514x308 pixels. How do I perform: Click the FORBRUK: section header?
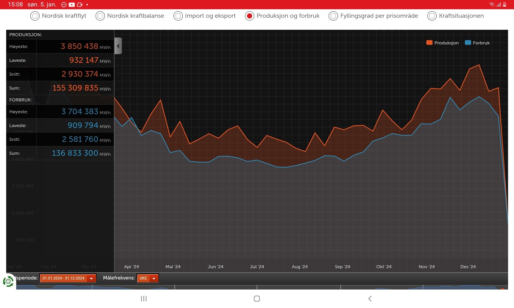[x=21, y=100]
